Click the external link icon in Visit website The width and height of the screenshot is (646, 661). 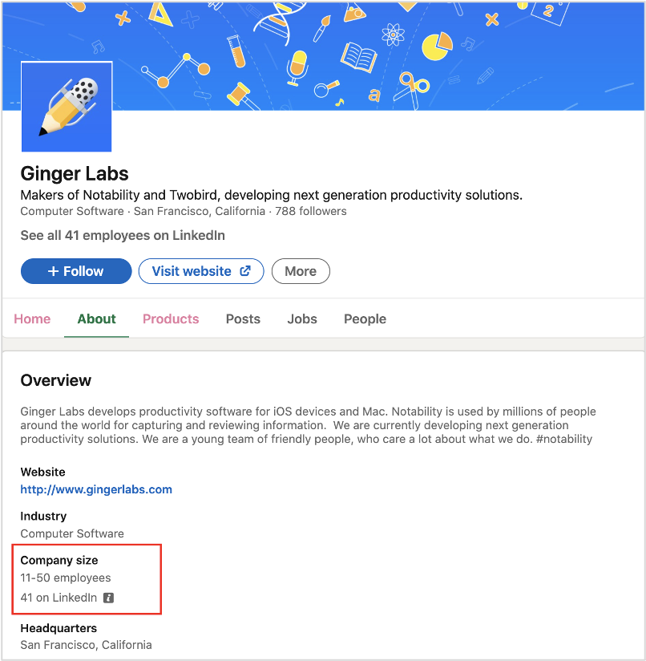[245, 271]
